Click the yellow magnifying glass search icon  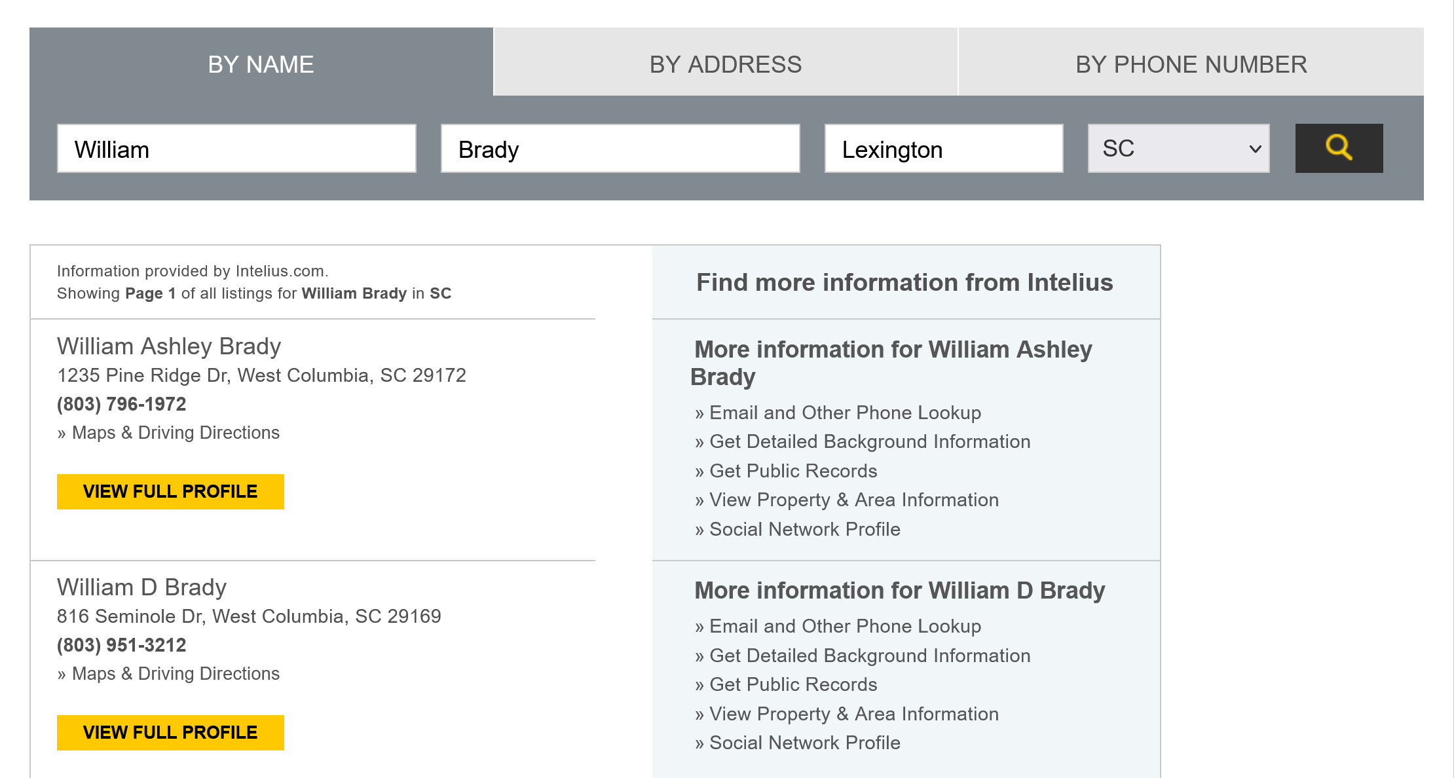pos(1339,148)
